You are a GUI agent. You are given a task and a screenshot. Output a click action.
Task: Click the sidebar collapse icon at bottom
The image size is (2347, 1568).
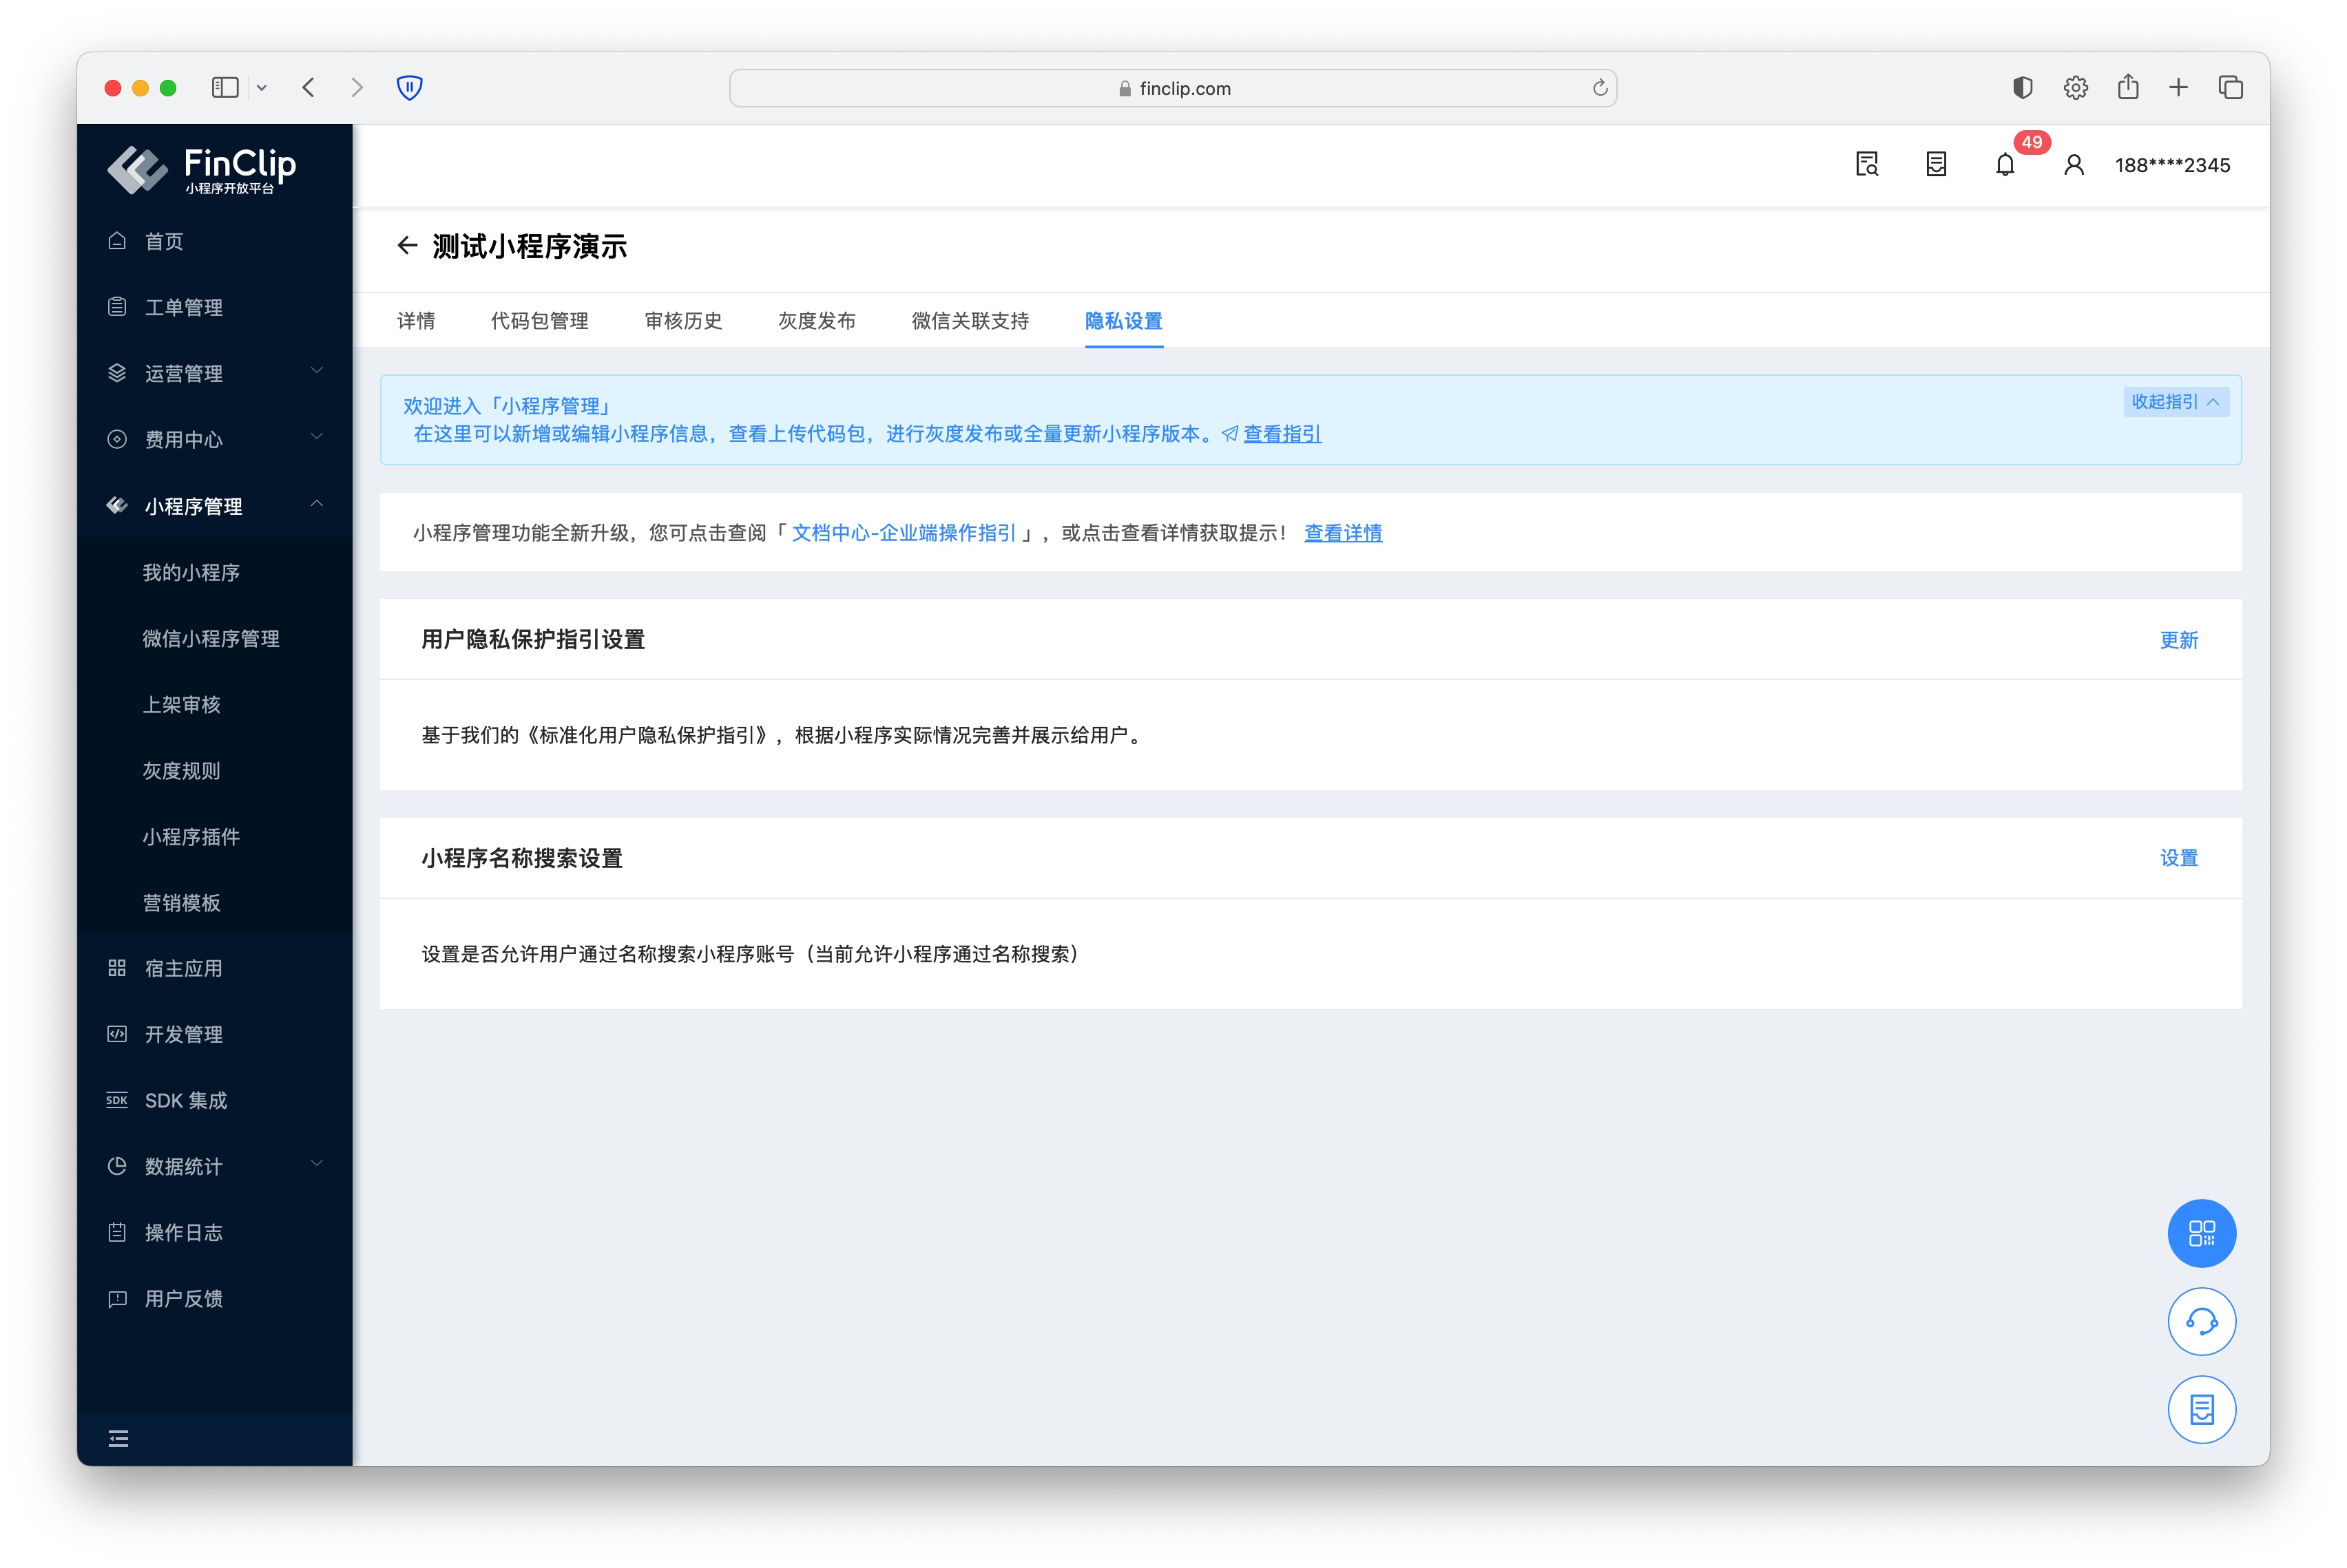click(118, 1438)
